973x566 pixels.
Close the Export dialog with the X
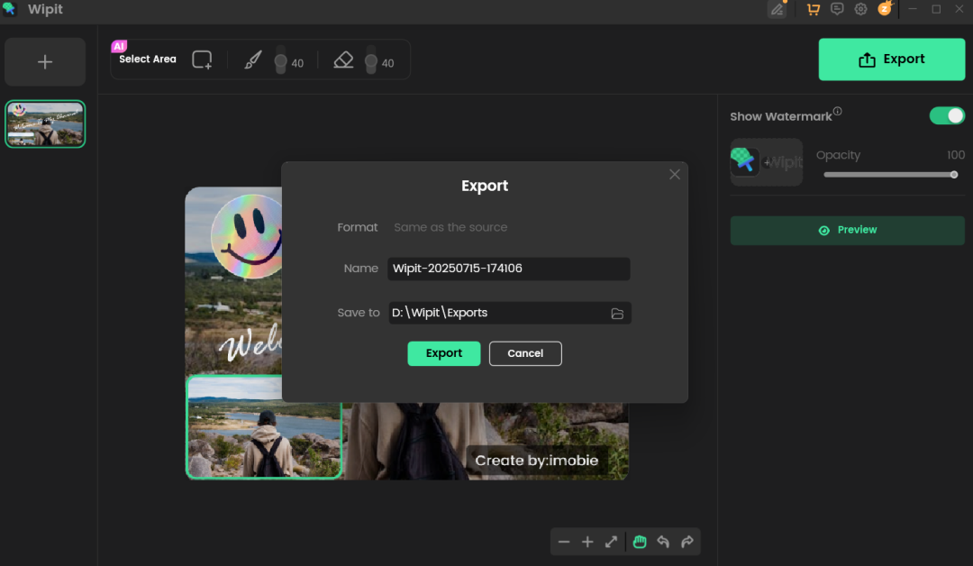(675, 174)
